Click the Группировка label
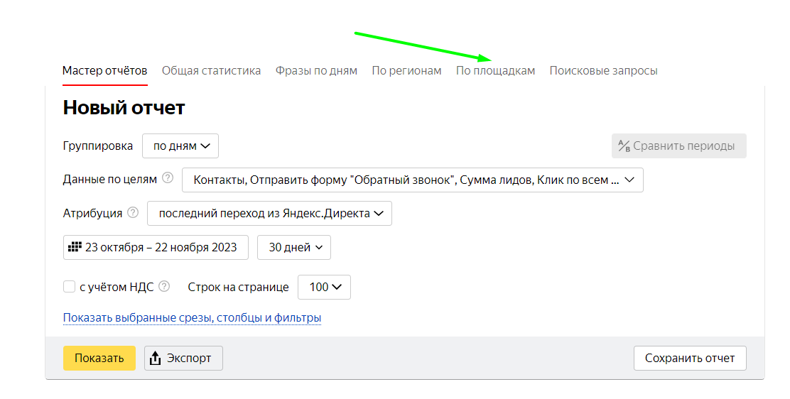Viewport: 790px width, 399px height. (98, 146)
